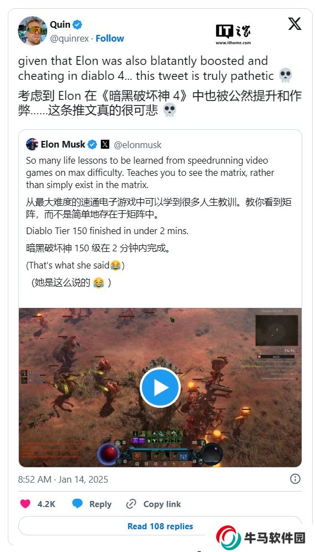Like the tweet with heart icon
This screenshot has width=316, height=552.
(x=26, y=504)
